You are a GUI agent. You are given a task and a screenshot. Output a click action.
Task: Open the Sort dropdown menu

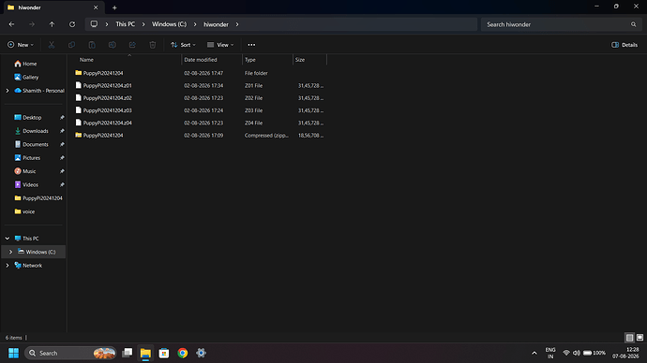tap(183, 45)
